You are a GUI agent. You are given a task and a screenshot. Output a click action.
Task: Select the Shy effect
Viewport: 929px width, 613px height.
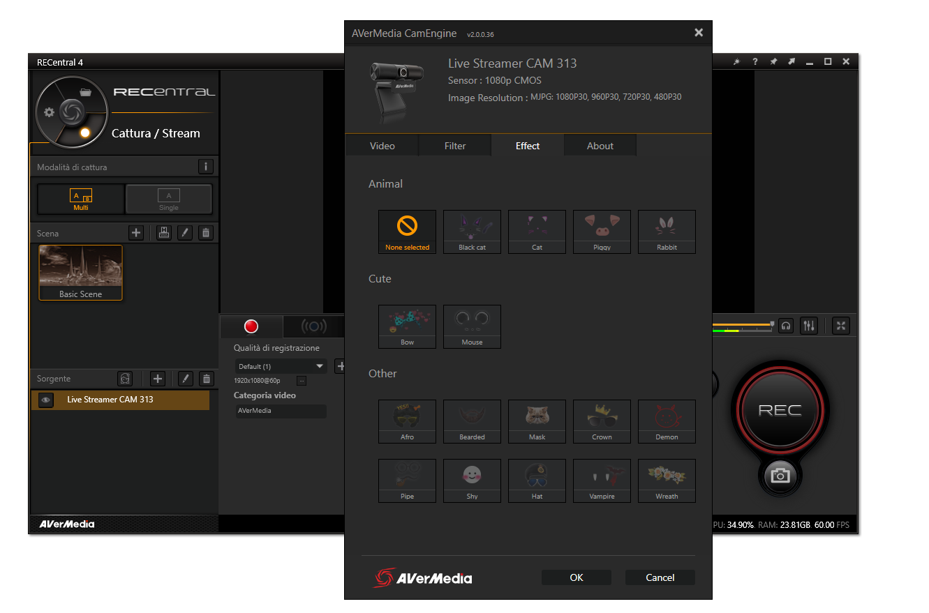(x=472, y=480)
